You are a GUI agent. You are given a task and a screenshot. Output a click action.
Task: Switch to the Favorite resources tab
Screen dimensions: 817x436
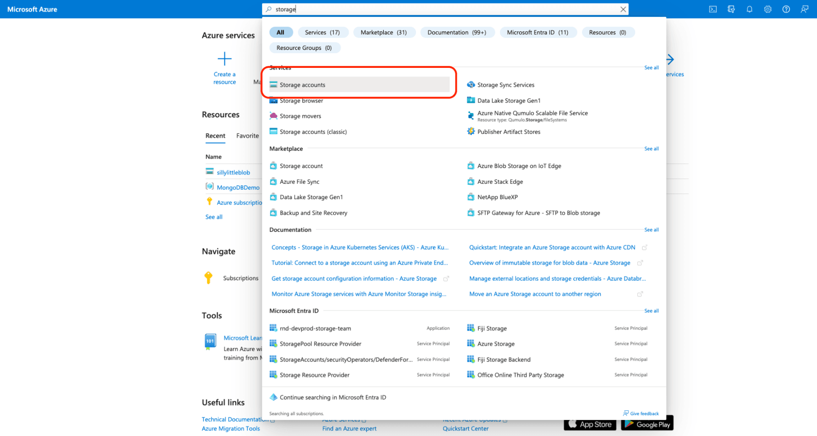pyautogui.click(x=247, y=135)
